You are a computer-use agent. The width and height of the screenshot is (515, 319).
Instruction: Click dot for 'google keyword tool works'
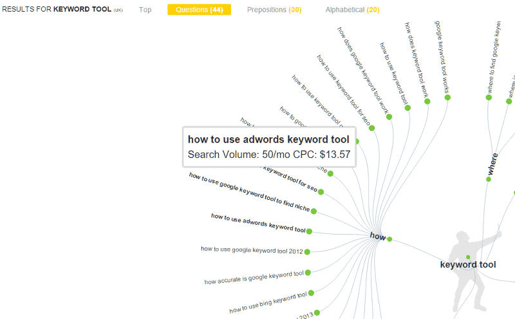(447, 97)
